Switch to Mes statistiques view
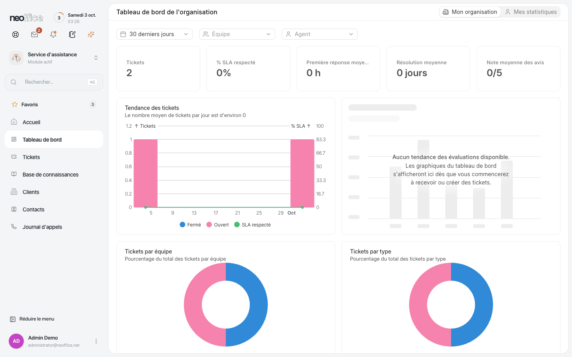The width and height of the screenshot is (572, 357). click(x=531, y=12)
